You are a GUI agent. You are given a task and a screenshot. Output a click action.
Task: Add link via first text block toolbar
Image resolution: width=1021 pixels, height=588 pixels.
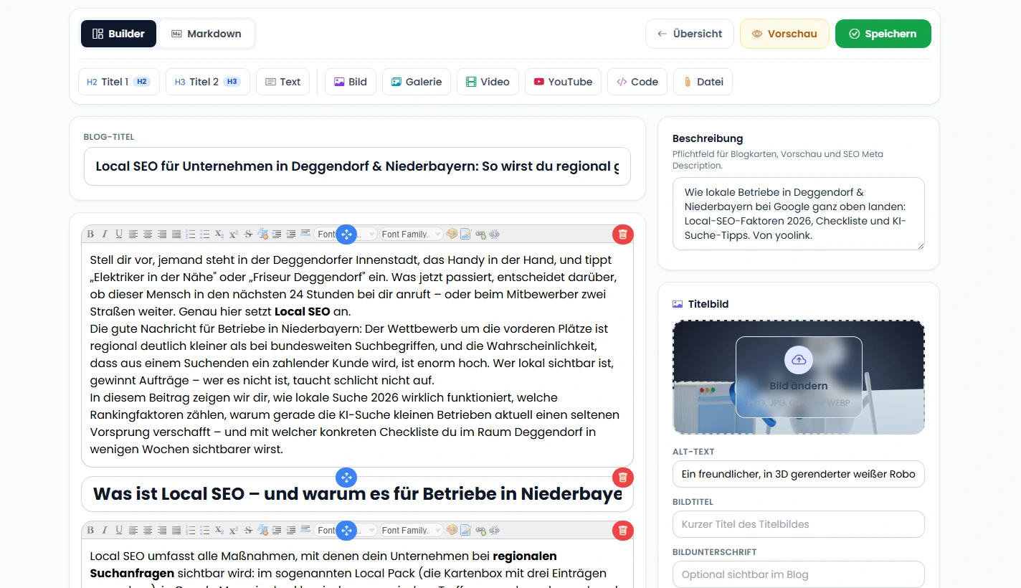coord(480,234)
